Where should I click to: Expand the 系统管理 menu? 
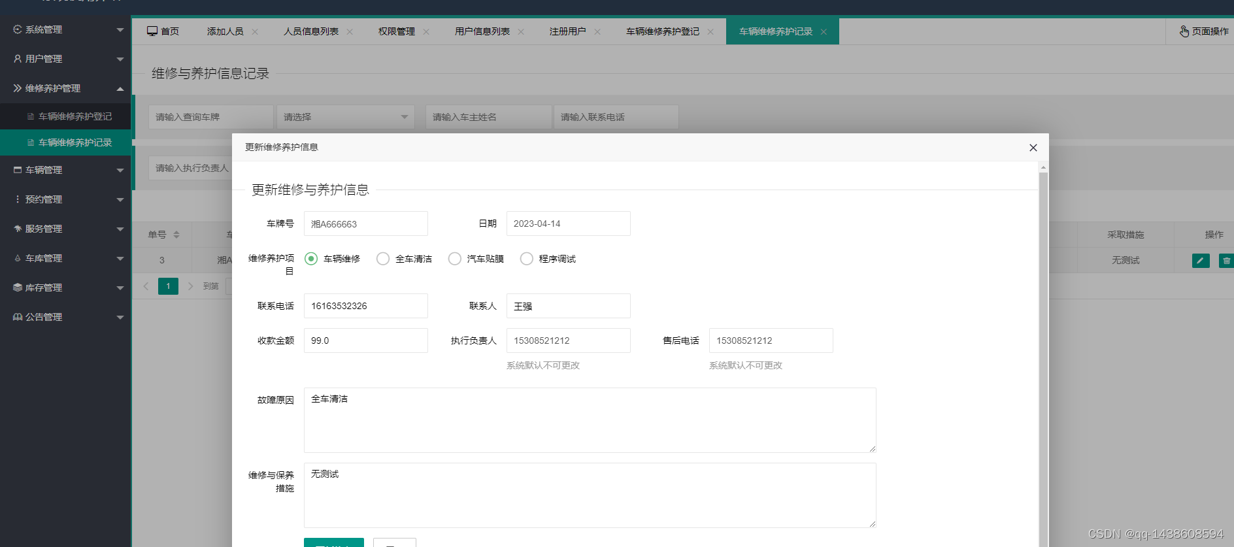pyautogui.click(x=120, y=30)
